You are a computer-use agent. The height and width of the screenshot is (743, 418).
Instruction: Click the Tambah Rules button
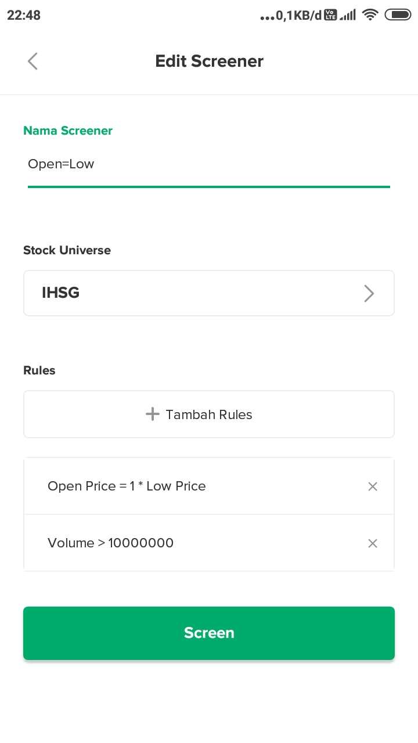click(x=209, y=414)
